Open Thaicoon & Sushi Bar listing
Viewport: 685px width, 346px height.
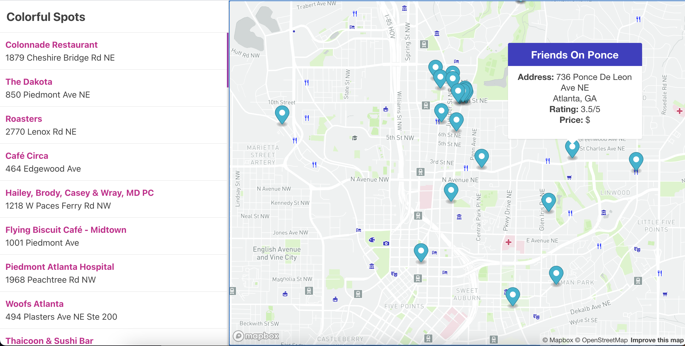[x=49, y=341]
